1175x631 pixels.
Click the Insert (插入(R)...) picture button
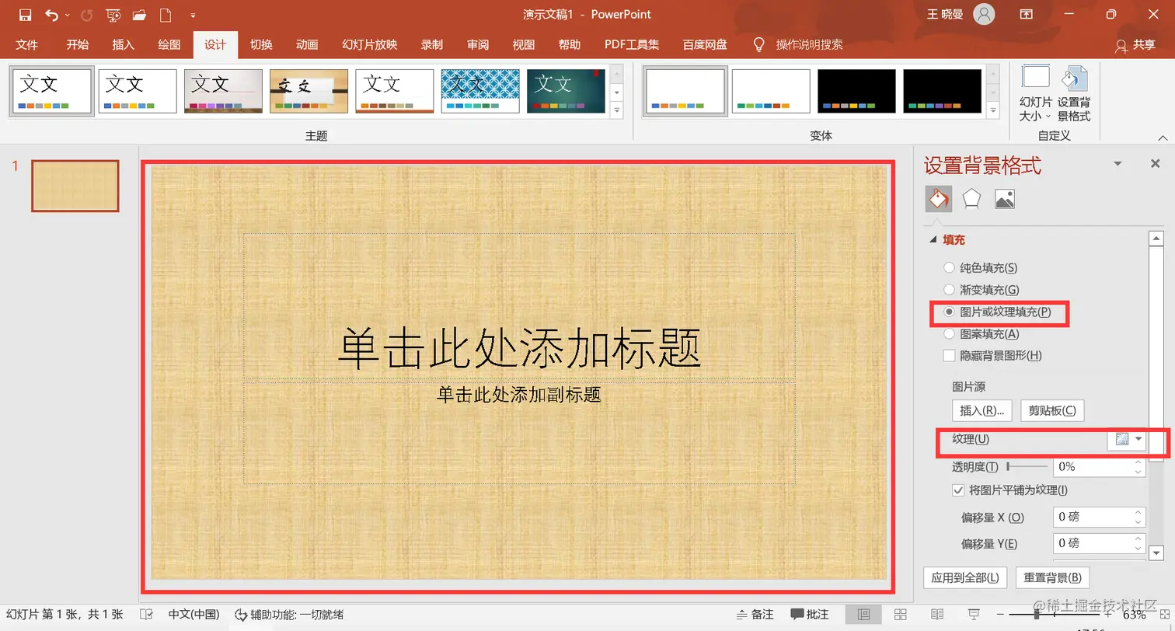tap(982, 410)
